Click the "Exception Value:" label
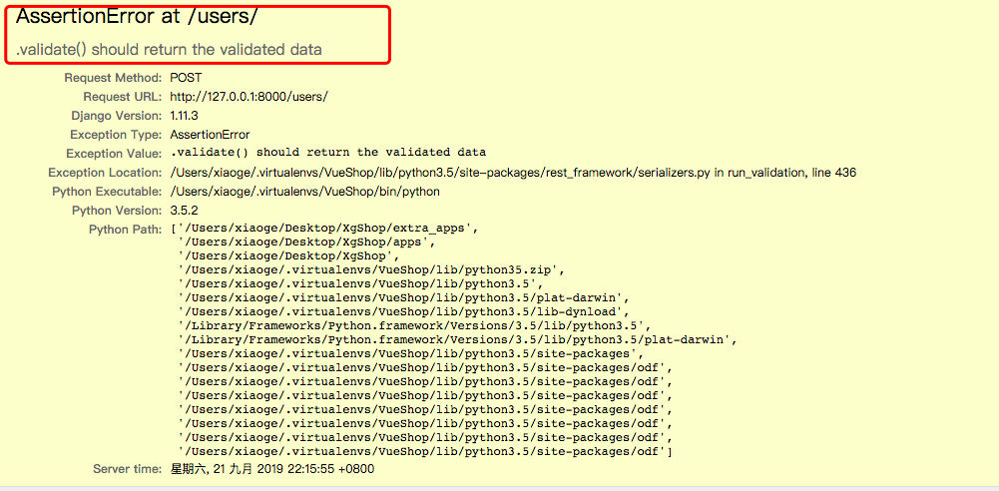 pos(114,154)
